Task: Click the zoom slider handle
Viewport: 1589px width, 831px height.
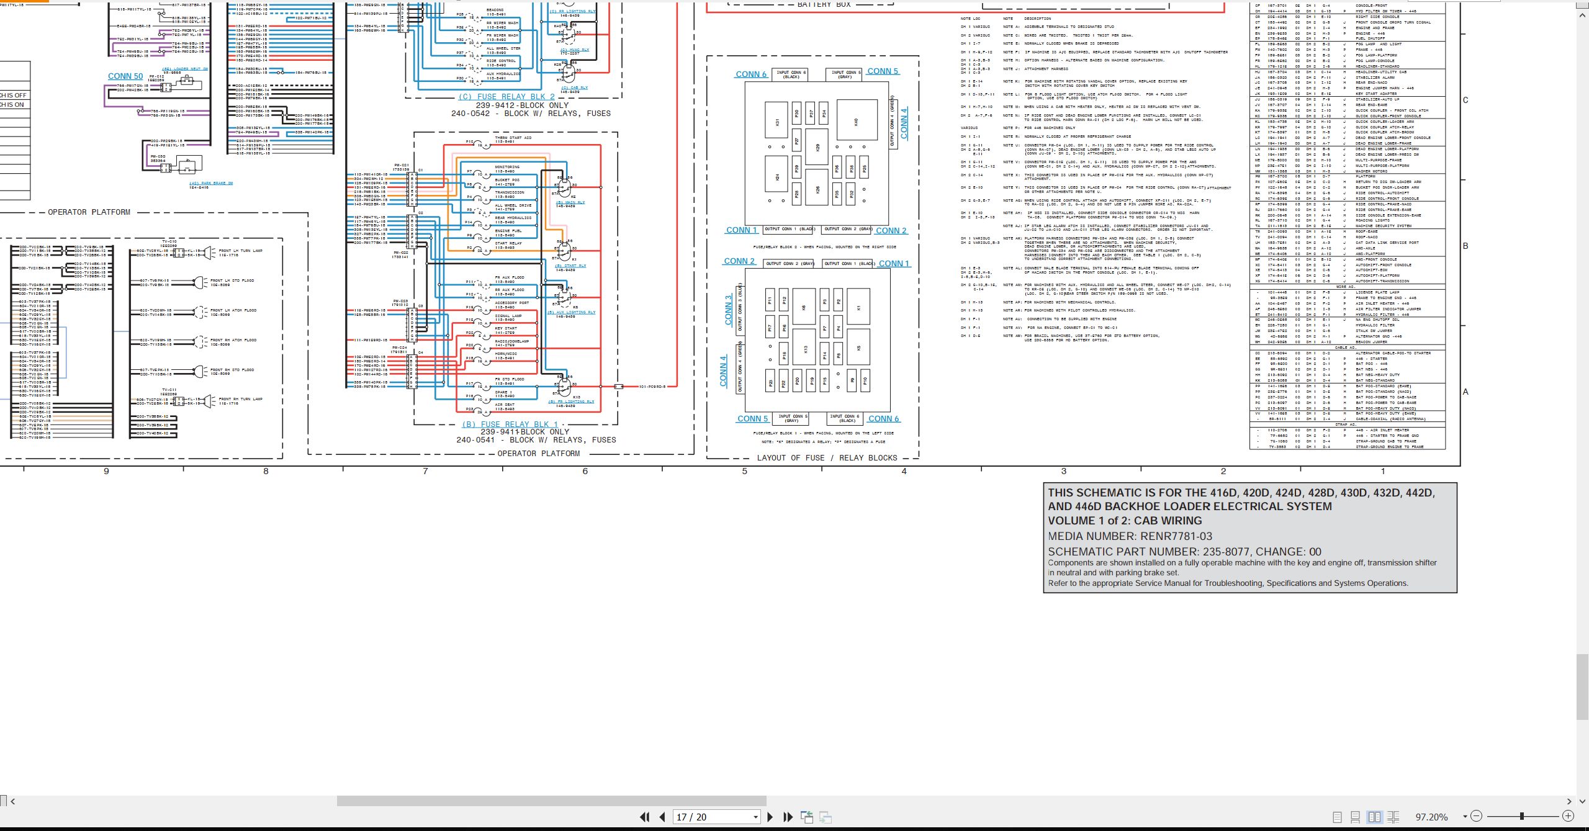Action: click(1521, 817)
